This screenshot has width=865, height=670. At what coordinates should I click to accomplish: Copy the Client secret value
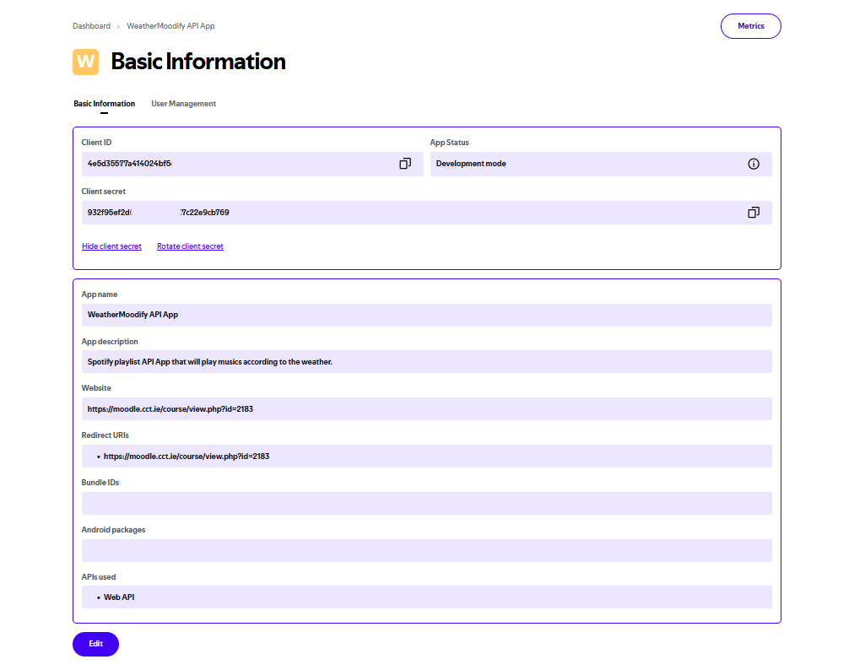(754, 213)
